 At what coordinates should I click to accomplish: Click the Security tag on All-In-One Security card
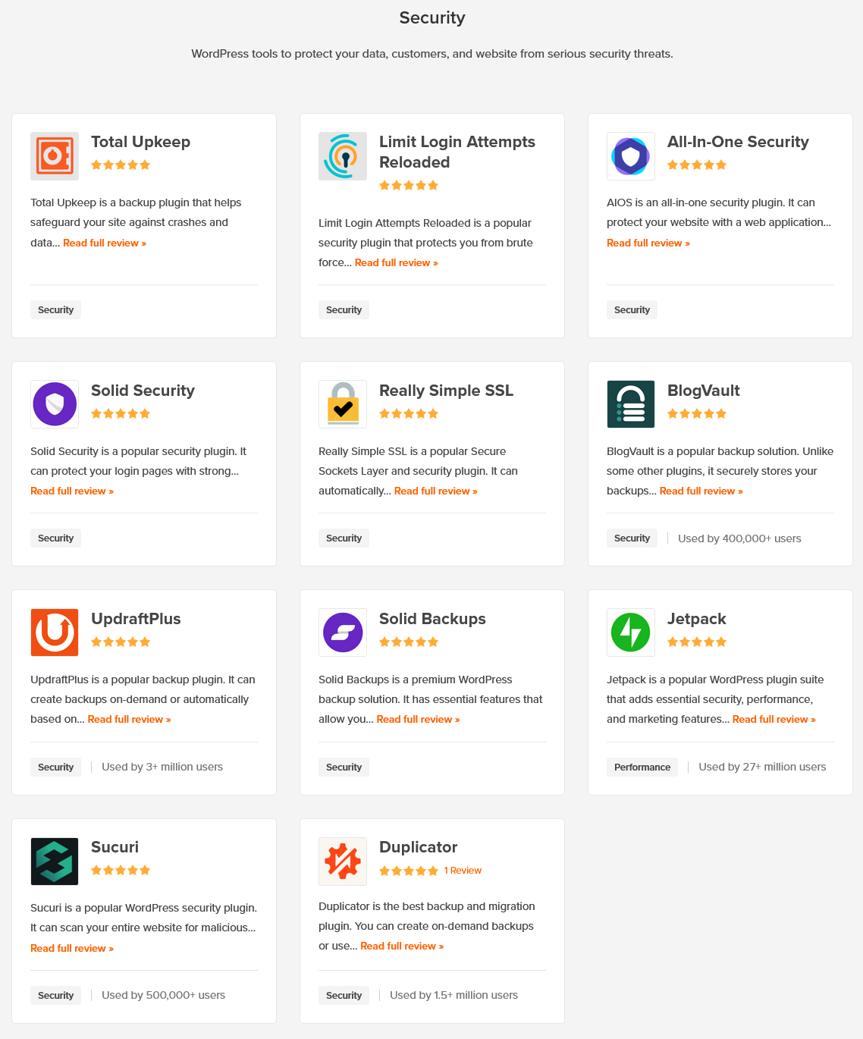pyautogui.click(x=632, y=309)
